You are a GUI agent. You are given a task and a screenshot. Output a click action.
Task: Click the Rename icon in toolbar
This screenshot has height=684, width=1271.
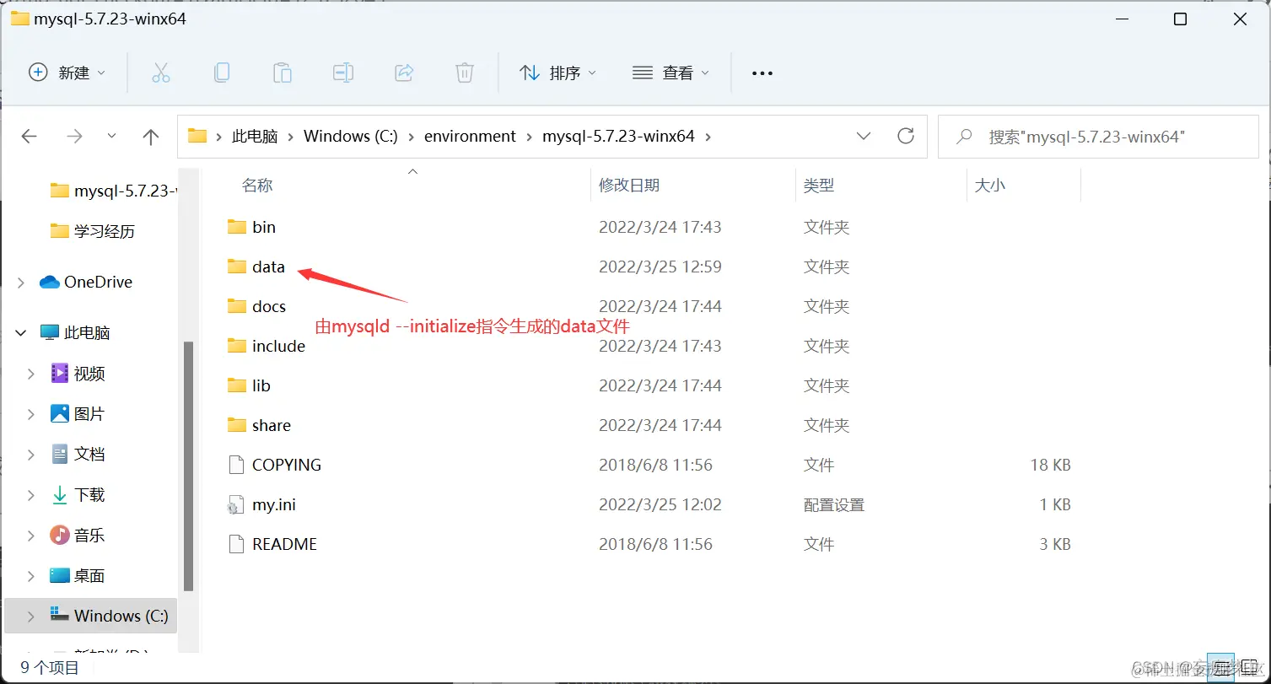(342, 73)
